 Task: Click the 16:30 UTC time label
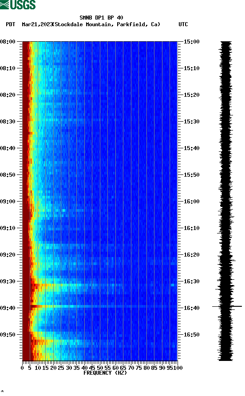click(191, 281)
